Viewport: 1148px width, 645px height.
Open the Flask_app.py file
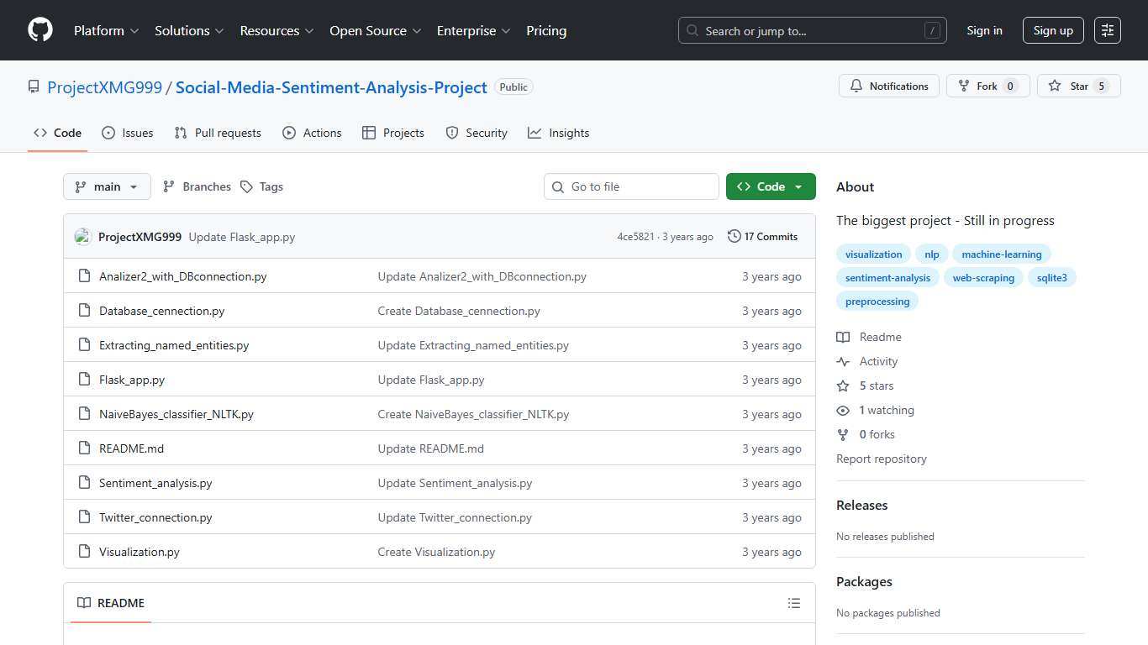point(132,379)
